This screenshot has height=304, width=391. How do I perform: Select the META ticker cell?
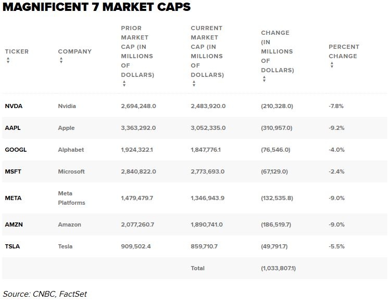[x=13, y=198]
